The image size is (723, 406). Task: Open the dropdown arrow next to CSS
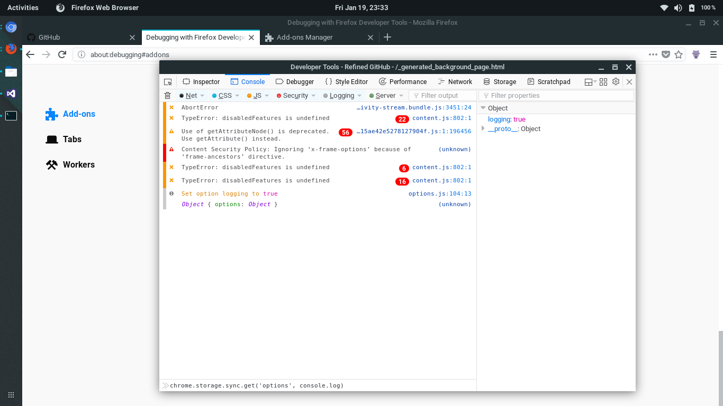pos(237,96)
